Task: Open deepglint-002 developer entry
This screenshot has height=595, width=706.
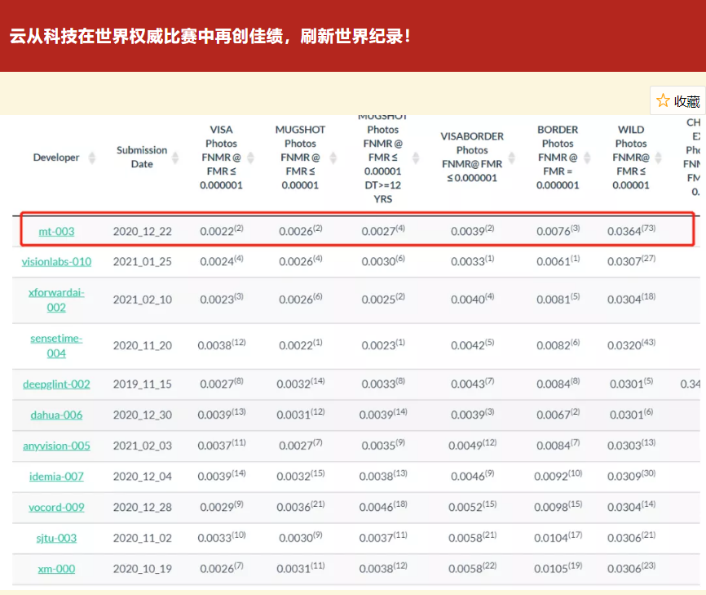Action: tap(56, 384)
